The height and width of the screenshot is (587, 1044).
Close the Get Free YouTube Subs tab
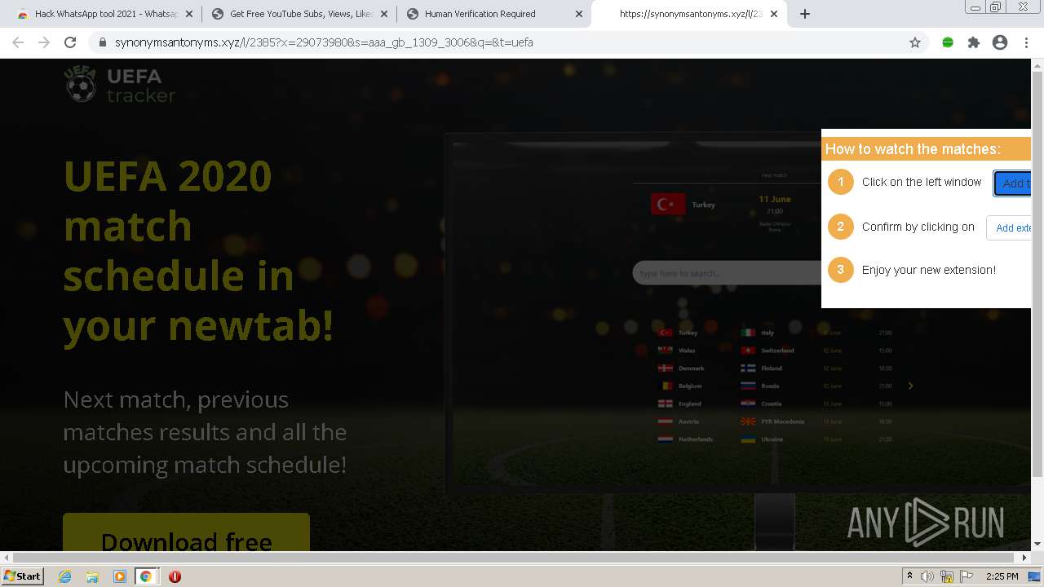pos(384,14)
